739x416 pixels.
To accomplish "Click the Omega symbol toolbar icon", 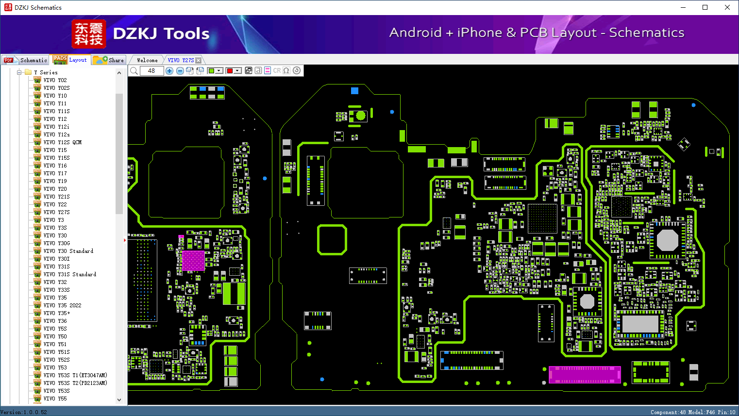I will pos(286,71).
